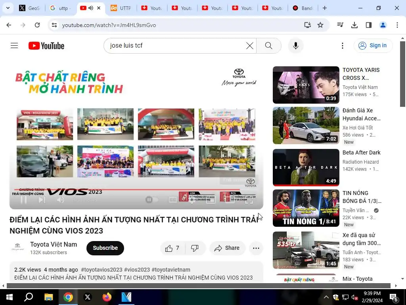
Task: Start voice search with microphone
Action: coord(295,46)
